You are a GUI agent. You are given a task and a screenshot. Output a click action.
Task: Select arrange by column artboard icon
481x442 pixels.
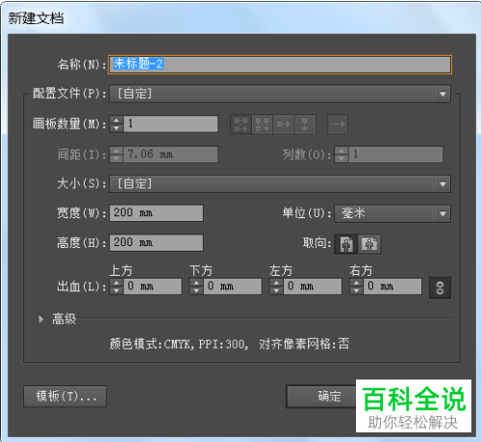pos(305,124)
